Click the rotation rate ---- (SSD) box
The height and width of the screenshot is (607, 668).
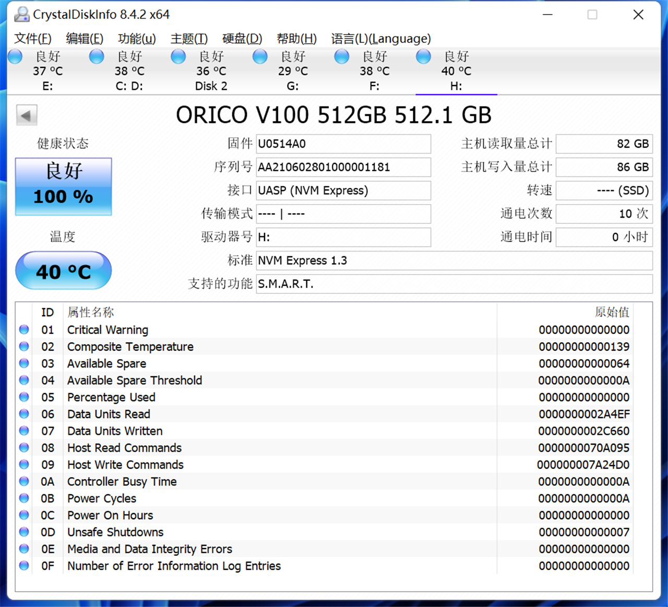(604, 191)
